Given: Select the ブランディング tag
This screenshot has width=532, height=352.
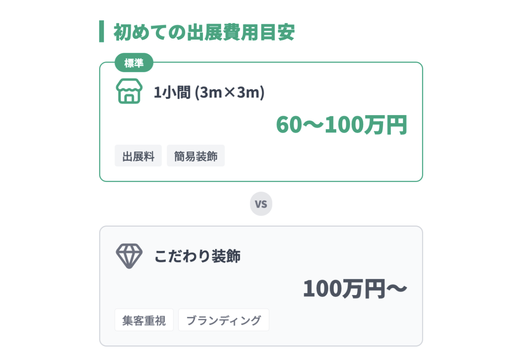Looking at the screenshot, I should tap(223, 320).
